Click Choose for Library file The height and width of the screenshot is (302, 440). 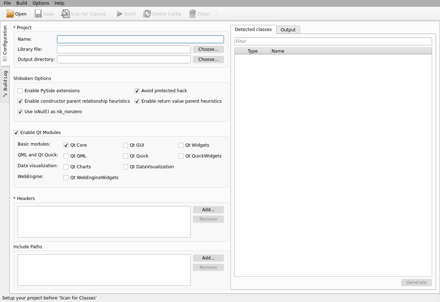click(x=208, y=49)
